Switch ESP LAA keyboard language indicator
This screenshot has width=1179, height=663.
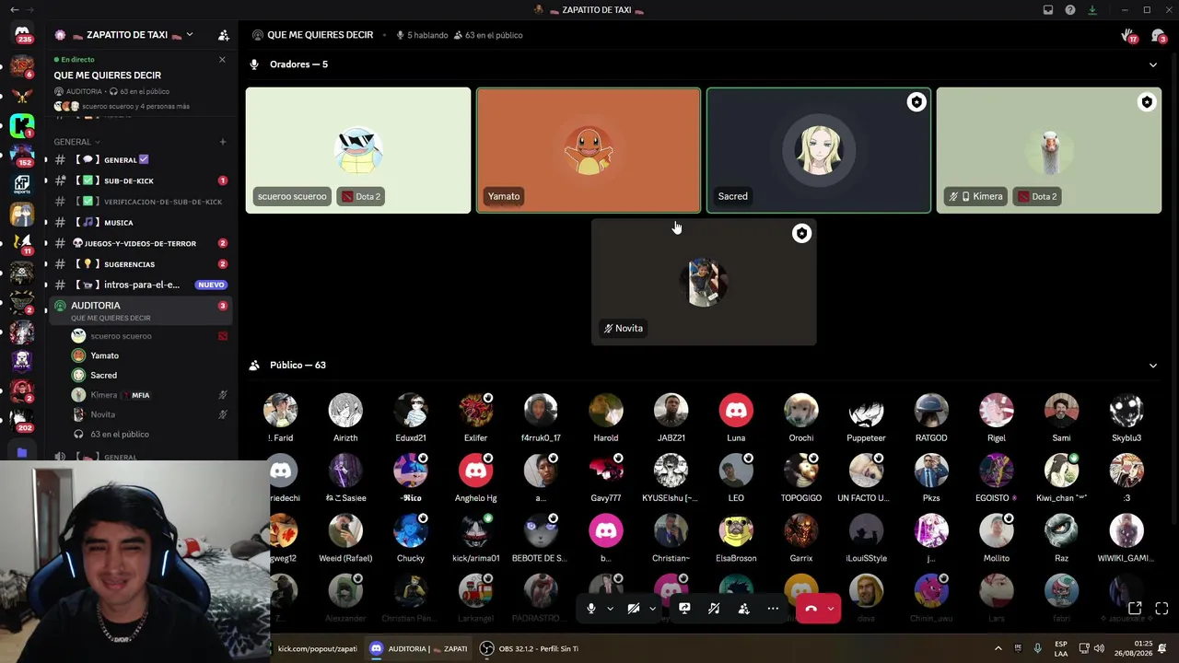1061,648
